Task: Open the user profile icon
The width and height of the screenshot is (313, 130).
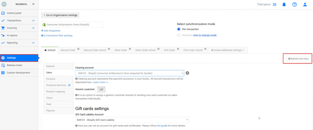Action: point(305,5)
